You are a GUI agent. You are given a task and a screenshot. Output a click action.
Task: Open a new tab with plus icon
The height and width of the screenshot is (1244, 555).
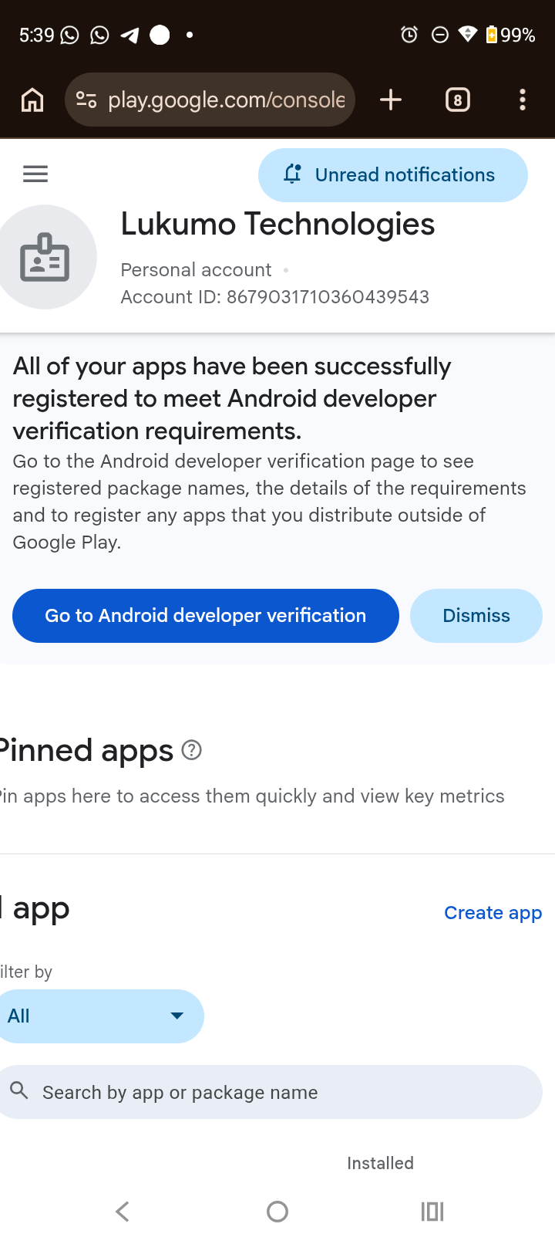pyautogui.click(x=391, y=100)
